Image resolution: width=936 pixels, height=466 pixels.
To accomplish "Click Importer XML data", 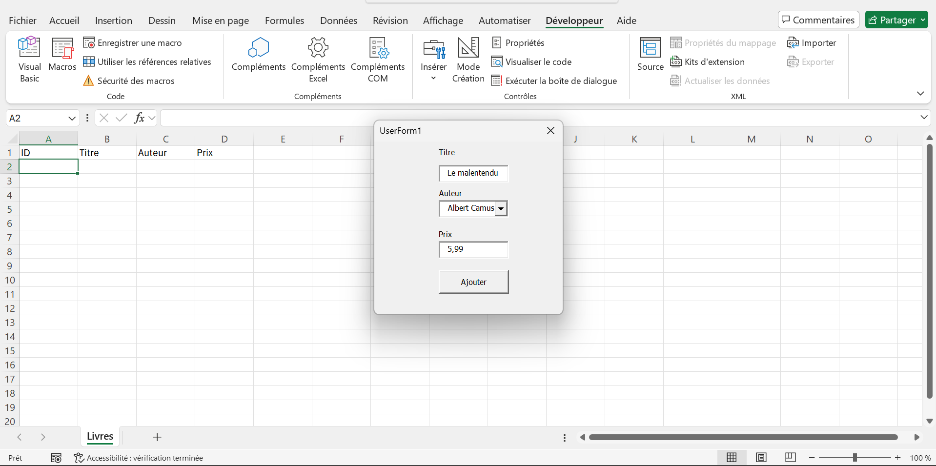I will (x=812, y=43).
